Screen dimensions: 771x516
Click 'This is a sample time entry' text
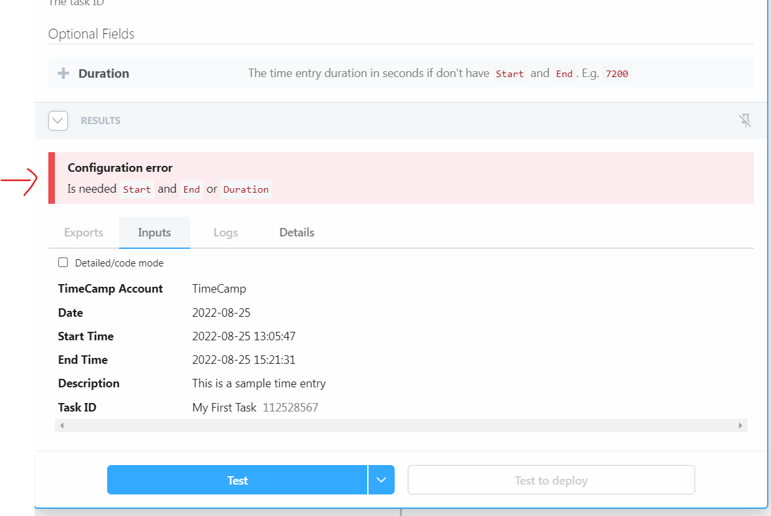259,383
